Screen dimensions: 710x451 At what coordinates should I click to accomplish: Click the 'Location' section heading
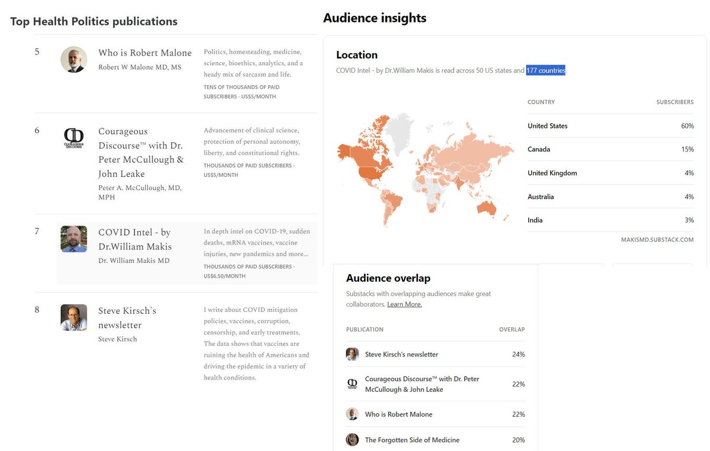[x=357, y=55]
